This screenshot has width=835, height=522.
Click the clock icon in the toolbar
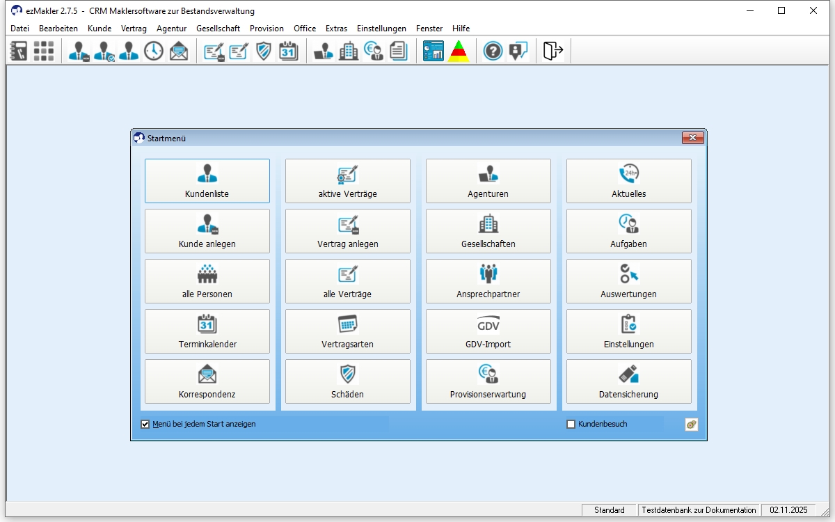pyautogui.click(x=153, y=51)
